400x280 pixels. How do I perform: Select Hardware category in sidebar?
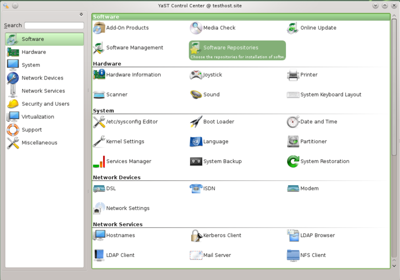(44, 52)
